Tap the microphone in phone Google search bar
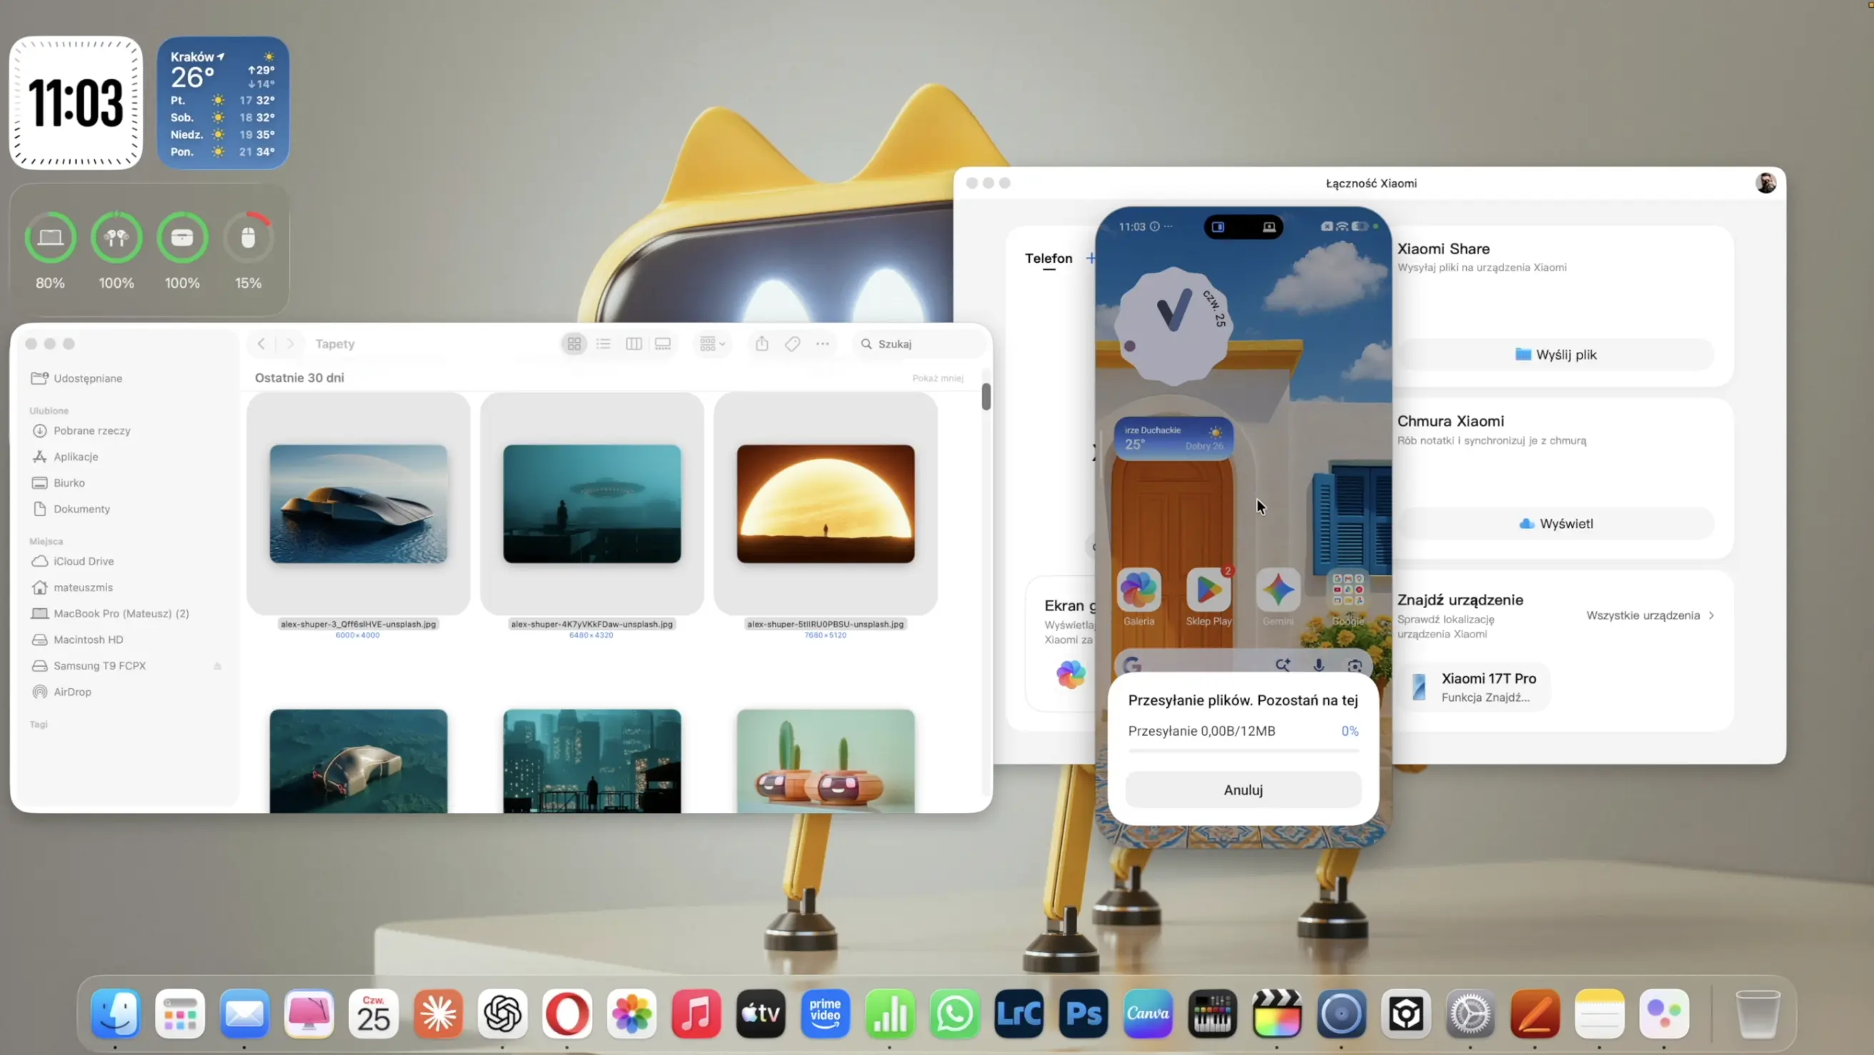 point(1318,665)
